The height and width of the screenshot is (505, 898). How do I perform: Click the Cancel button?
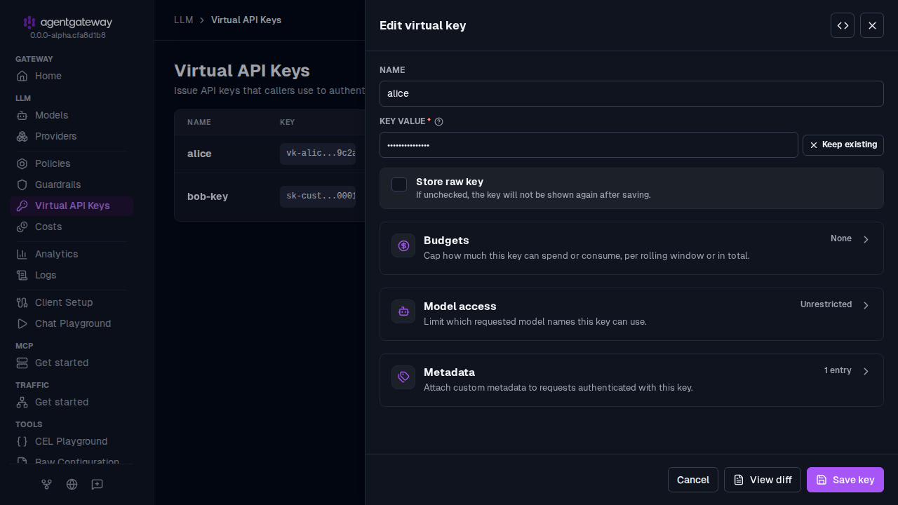[692, 480]
